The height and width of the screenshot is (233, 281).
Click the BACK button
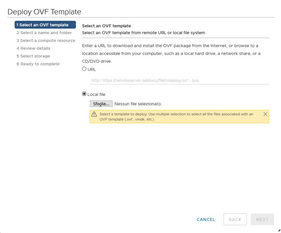(x=235, y=219)
